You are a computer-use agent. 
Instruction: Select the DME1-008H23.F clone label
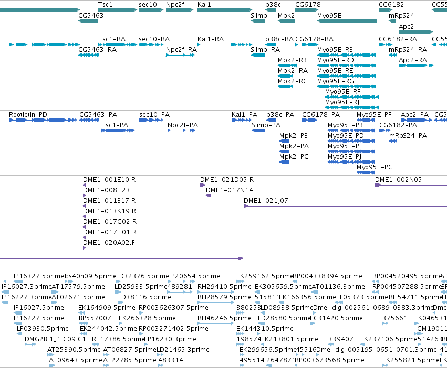(x=109, y=190)
